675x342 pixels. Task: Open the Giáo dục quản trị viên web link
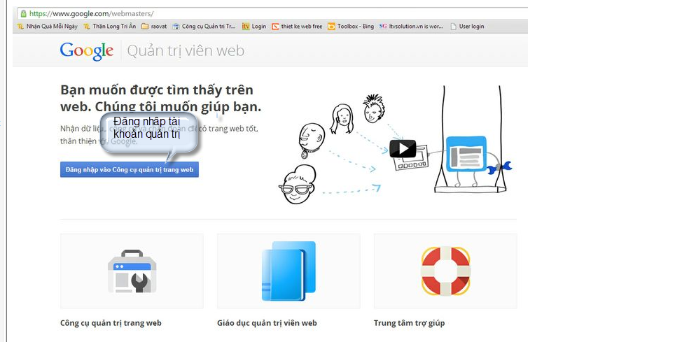point(267,323)
